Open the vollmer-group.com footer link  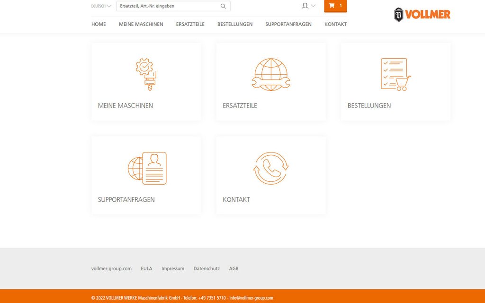(x=111, y=268)
